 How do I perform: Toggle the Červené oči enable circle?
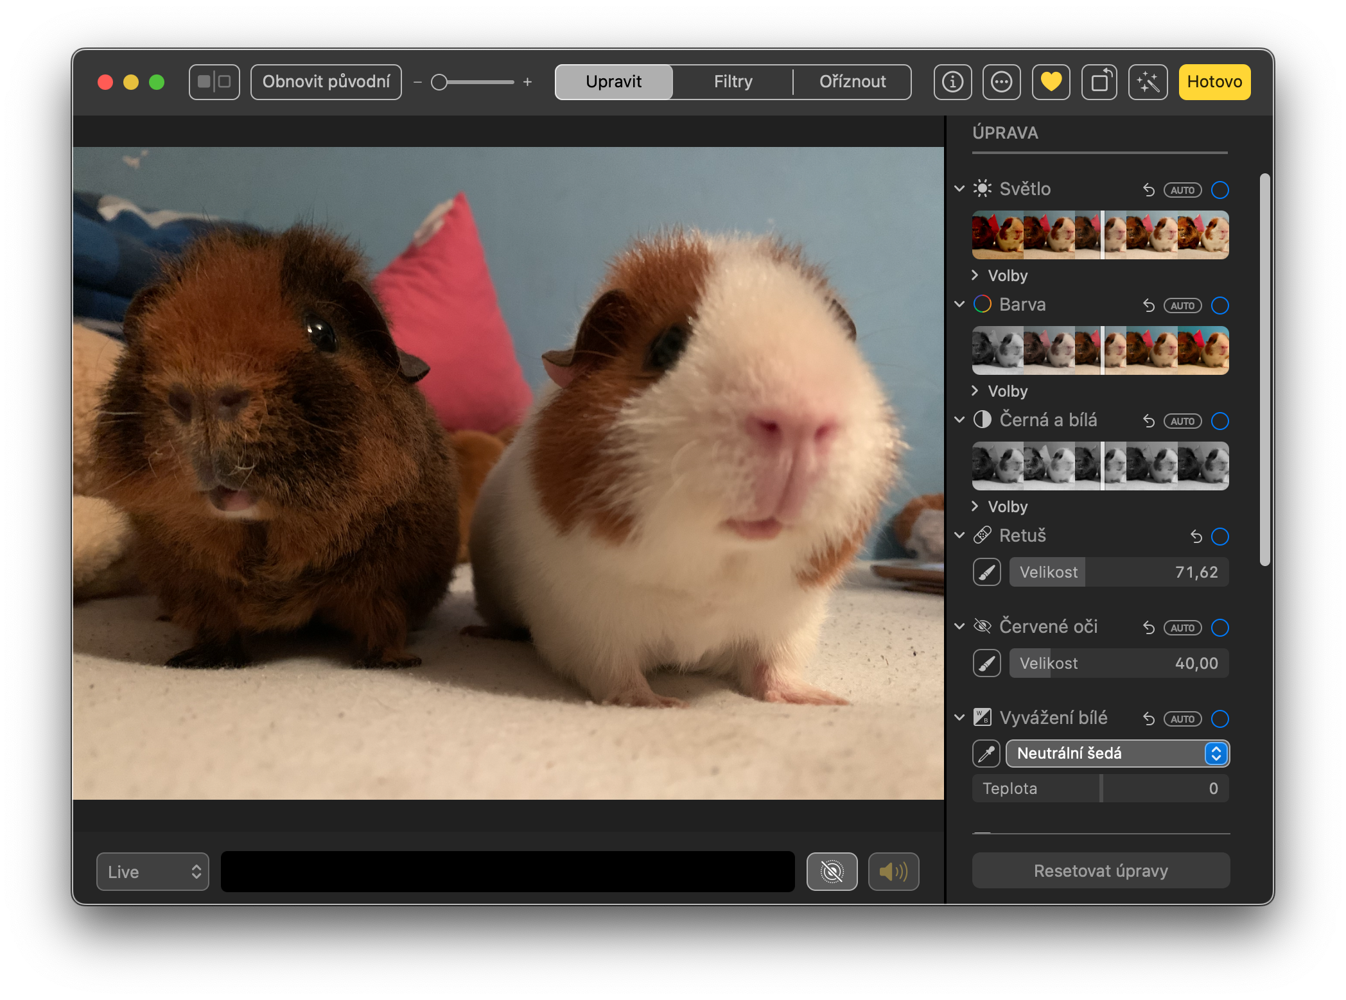pos(1220,628)
